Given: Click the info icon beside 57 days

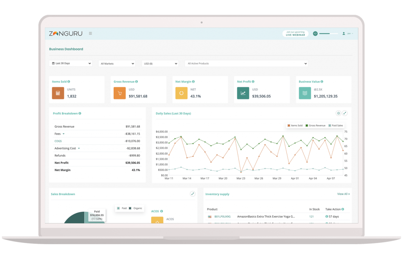Looking at the screenshot, I should (x=327, y=216).
